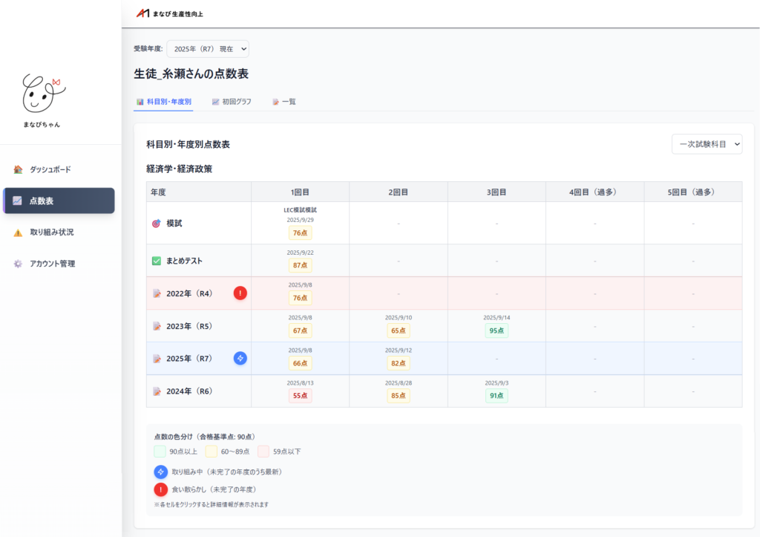The height and width of the screenshot is (537, 760).
Task: Click the blue in-progress icon beside 2025年（R7）
Action: 240,358
